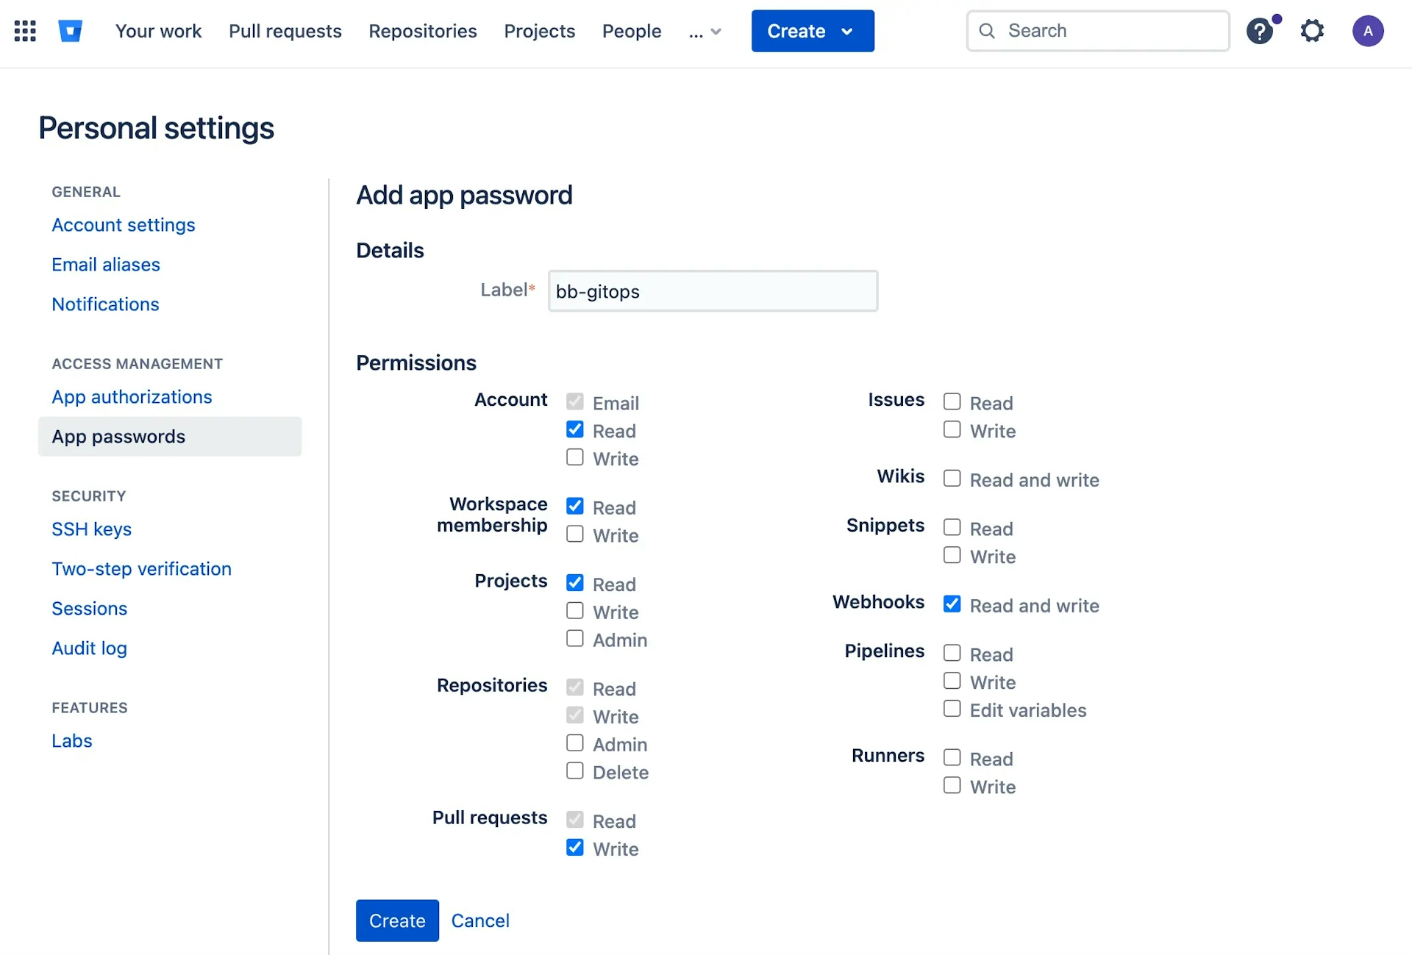Open the settings gear icon

coord(1313,30)
